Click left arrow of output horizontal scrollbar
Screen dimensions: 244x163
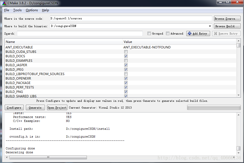[x=7, y=157]
